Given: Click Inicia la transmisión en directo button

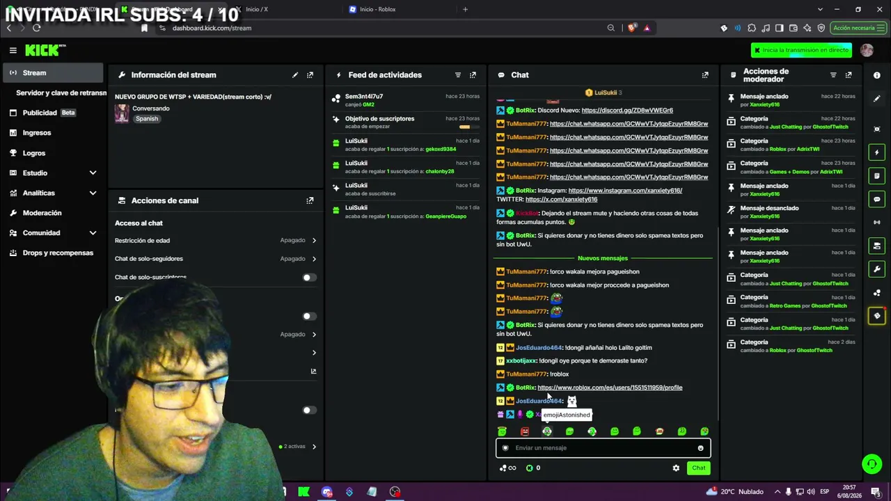Looking at the screenshot, I should [x=801, y=50].
